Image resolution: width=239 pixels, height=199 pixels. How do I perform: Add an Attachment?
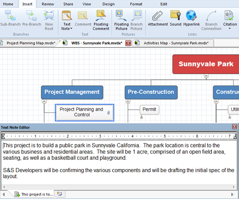tap(158, 18)
